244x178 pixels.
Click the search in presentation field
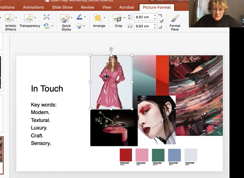pyautogui.click(x=169, y=1)
